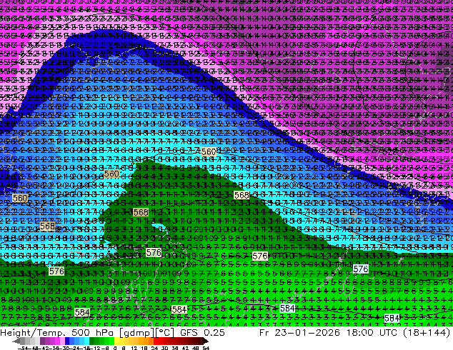This screenshot has width=453, height=350.
Task: Click the '18:00' time text
Action: (359, 333)
